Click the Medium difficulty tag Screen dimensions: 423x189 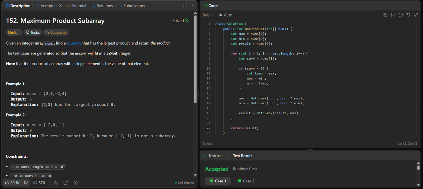pos(14,32)
